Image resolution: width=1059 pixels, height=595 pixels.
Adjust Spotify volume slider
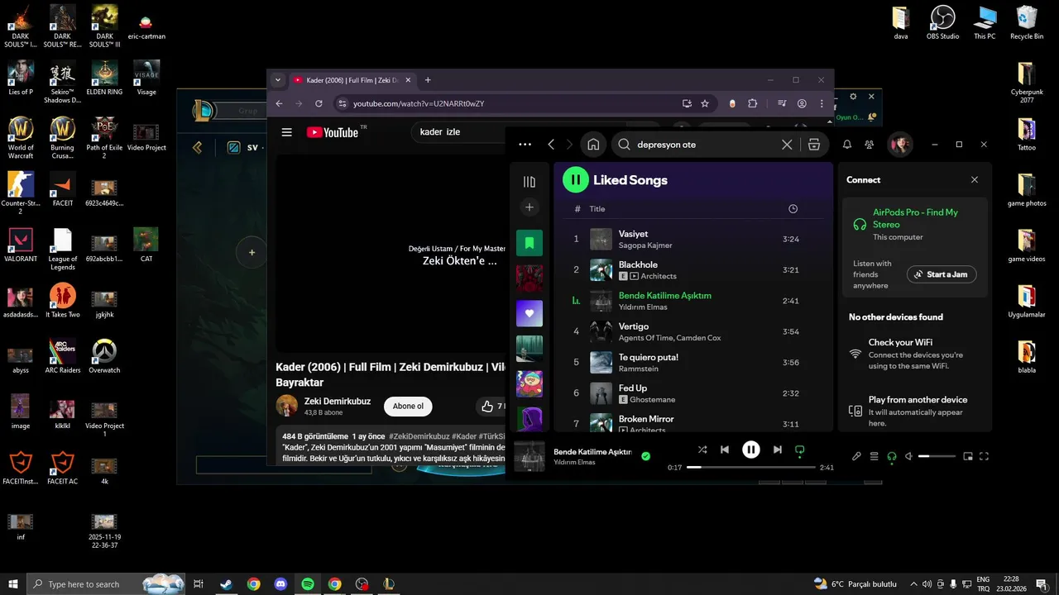937,456
